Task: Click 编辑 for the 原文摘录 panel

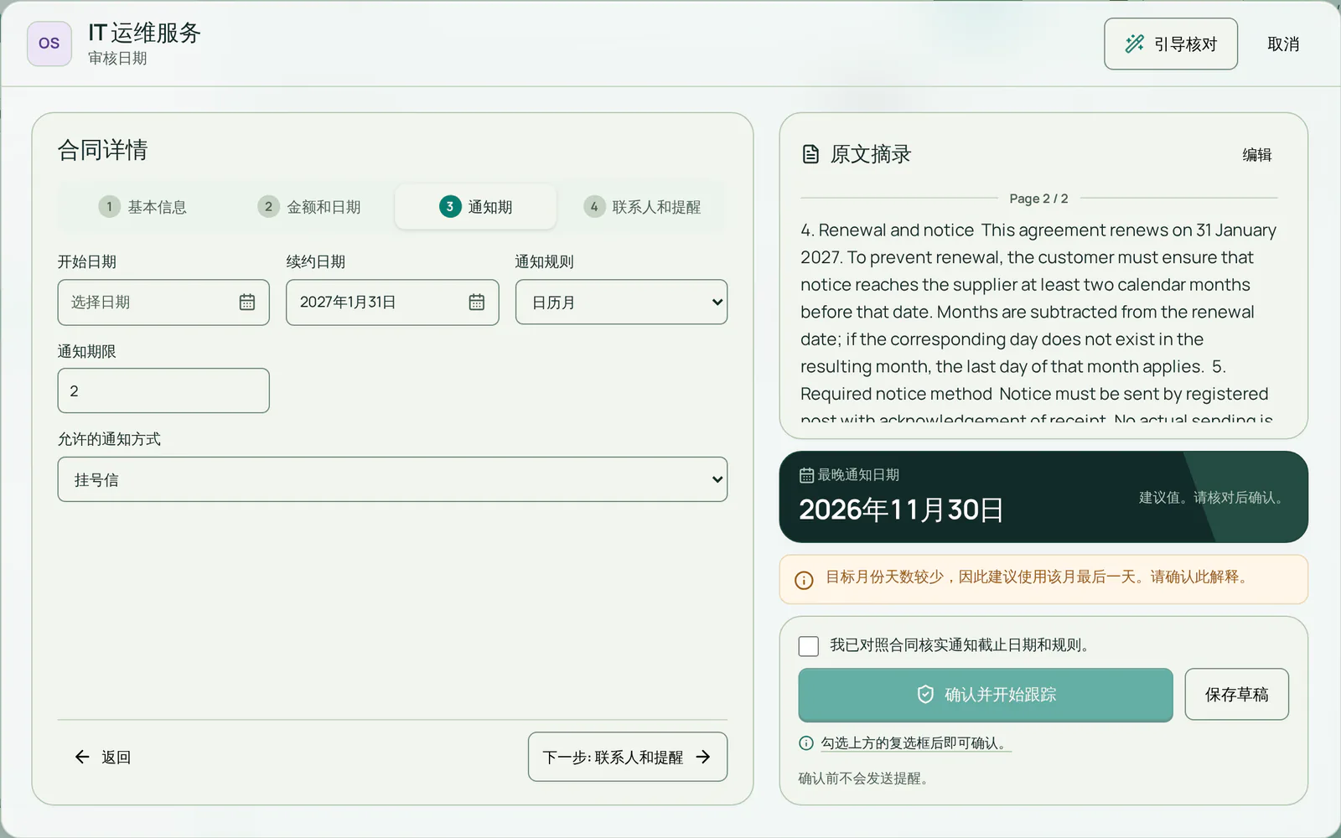Action: pyautogui.click(x=1257, y=155)
